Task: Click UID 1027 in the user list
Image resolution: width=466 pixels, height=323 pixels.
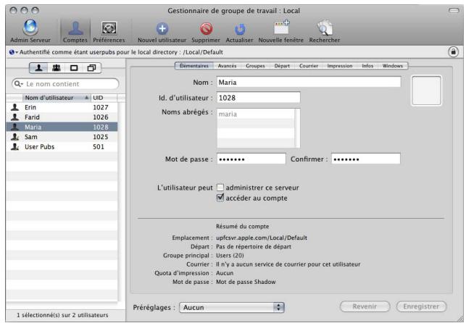Action: [x=101, y=107]
